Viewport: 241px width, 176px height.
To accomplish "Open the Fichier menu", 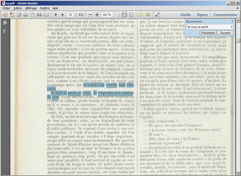I will pos(6,8).
